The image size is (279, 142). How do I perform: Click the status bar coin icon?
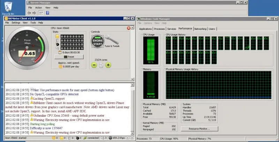[x=54, y=138]
